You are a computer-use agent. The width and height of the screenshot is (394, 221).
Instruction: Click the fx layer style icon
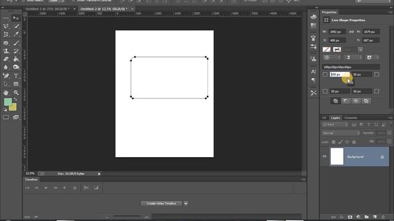tap(342, 217)
